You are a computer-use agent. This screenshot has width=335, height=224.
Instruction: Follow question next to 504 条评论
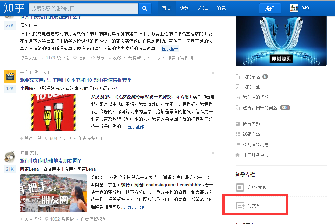coord(31,138)
